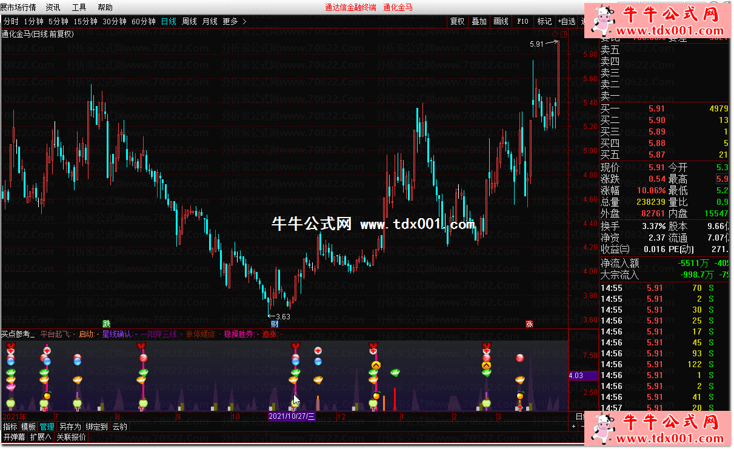Click the 平台起飞 indicator label
Viewport: 734px width, 449px height.
[56, 334]
